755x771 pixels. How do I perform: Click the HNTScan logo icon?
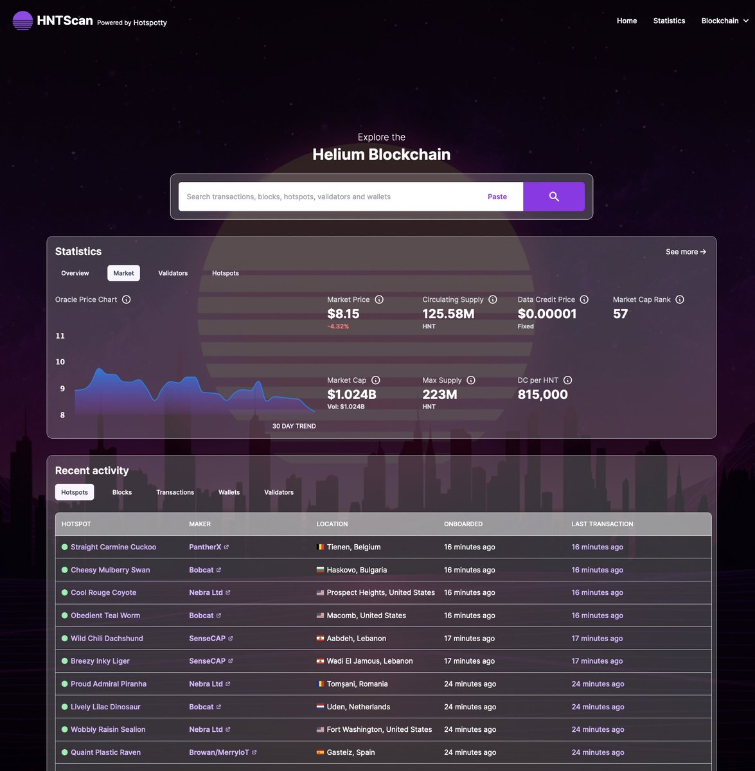coord(22,21)
